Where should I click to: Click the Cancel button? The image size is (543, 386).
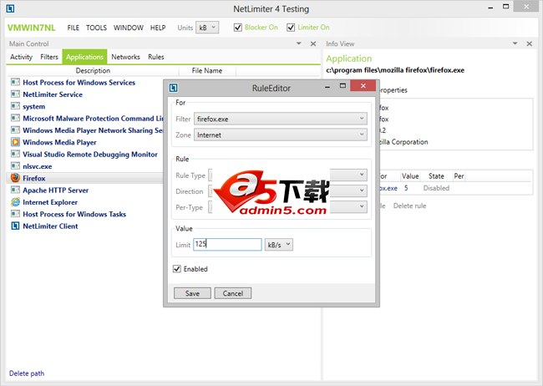[x=233, y=293]
